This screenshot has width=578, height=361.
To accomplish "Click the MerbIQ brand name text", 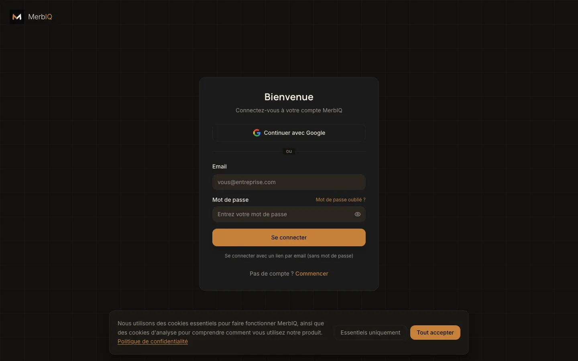I will click(x=40, y=17).
